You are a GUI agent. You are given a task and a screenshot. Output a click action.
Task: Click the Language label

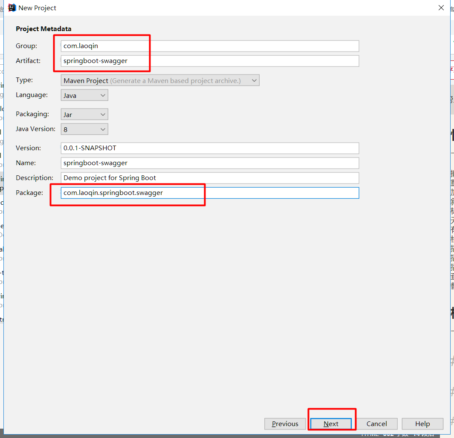click(x=32, y=95)
